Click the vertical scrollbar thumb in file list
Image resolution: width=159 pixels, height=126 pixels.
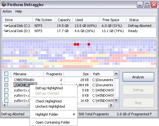tap(116, 78)
